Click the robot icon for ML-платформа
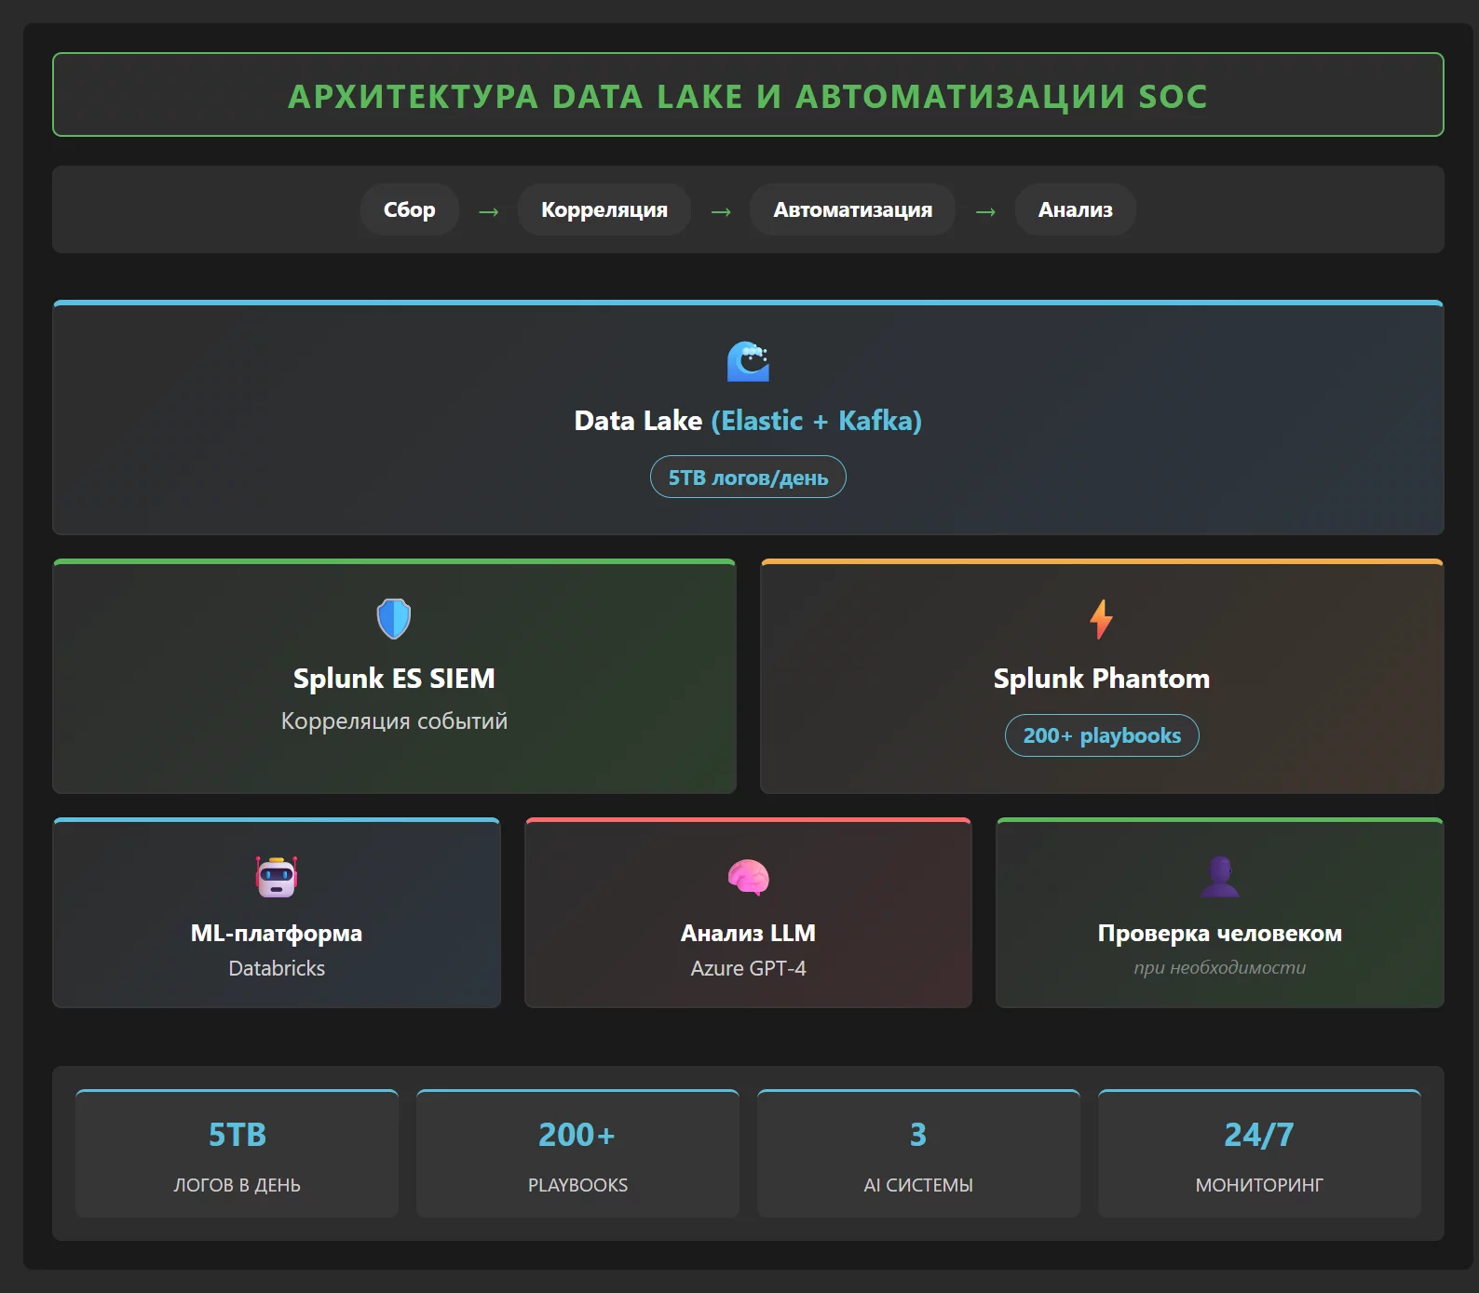The width and height of the screenshot is (1479, 1293). pos(277,877)
